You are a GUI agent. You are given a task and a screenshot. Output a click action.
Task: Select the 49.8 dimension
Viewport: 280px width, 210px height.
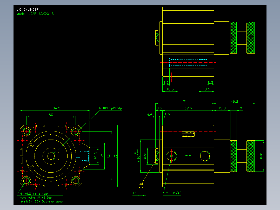tap(234, 102)
